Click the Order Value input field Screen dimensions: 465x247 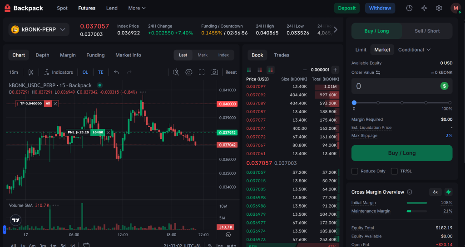402,86
